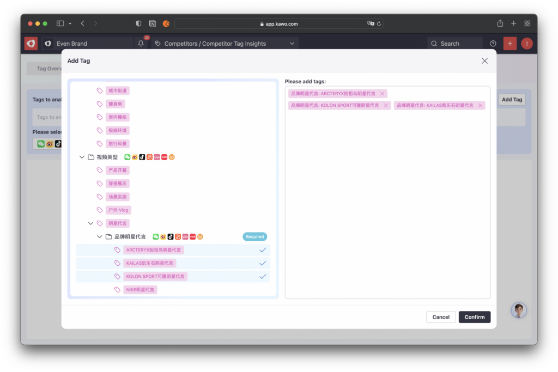558x372 pixels.
Task: Click the Safari share icon
Action: 500,23
